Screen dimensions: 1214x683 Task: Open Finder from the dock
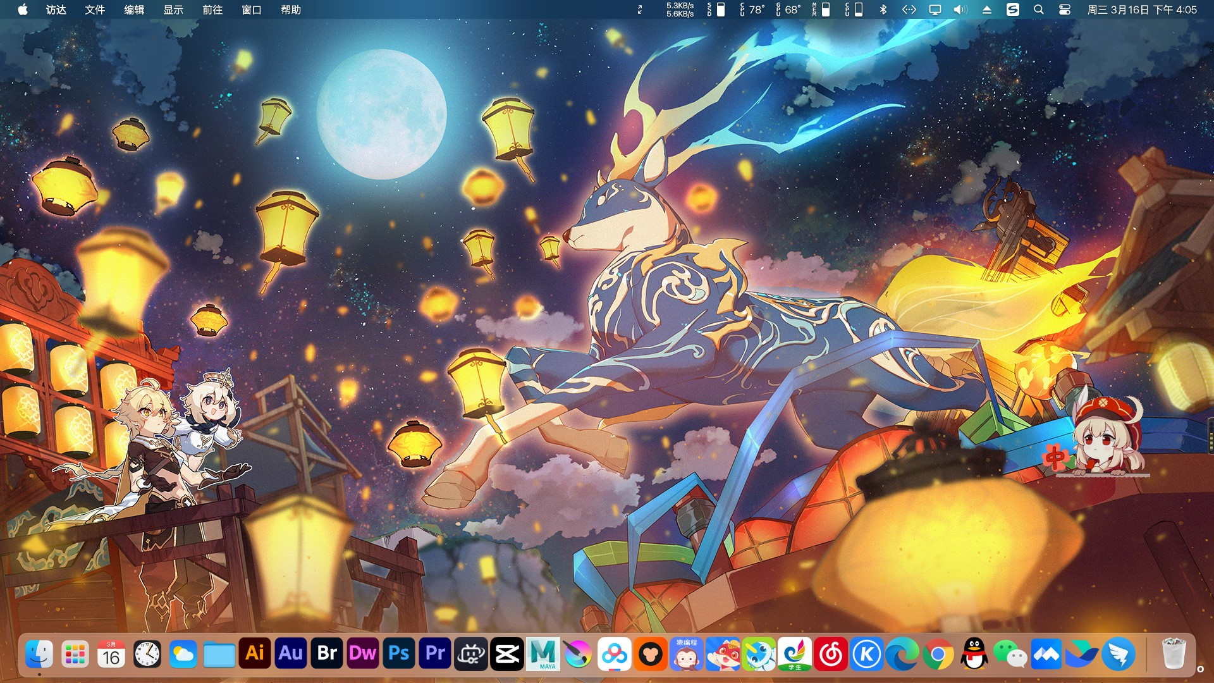click(39, 654)
